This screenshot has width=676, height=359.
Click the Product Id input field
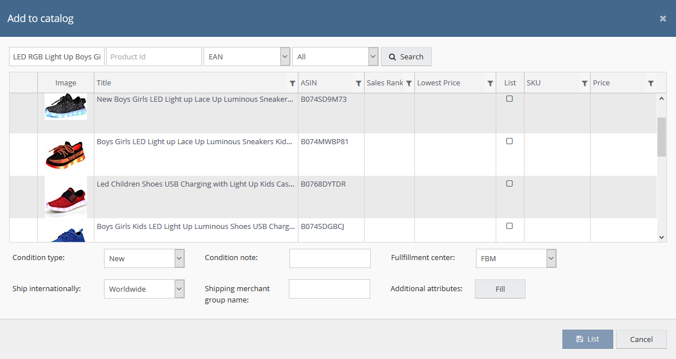[x=154, y=57]
